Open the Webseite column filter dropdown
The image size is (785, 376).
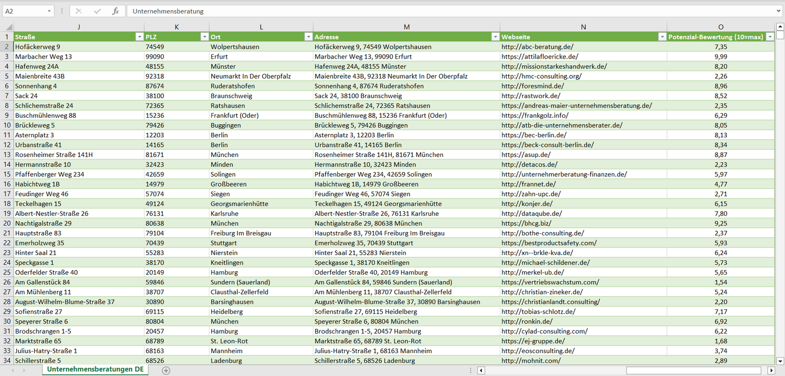pos(662,37)
